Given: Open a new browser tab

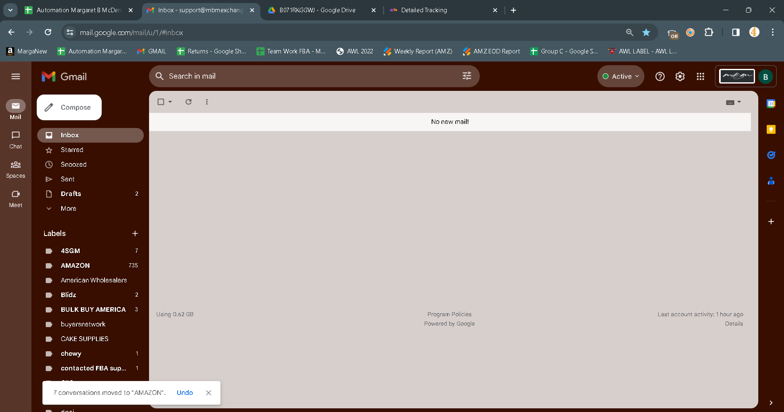Looking at the screenshot, I should pos(513,10).
